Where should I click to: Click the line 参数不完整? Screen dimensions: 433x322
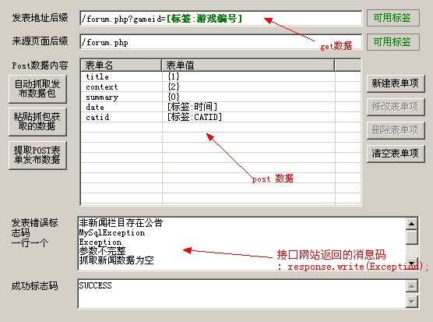103,251
